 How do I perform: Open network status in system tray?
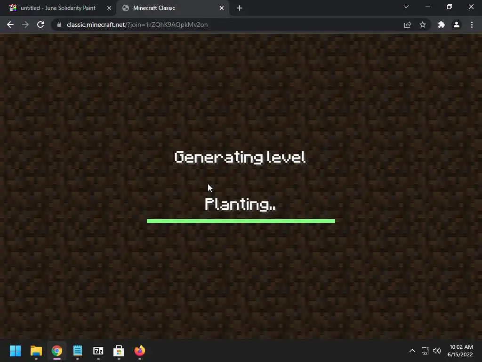(426, 351)
